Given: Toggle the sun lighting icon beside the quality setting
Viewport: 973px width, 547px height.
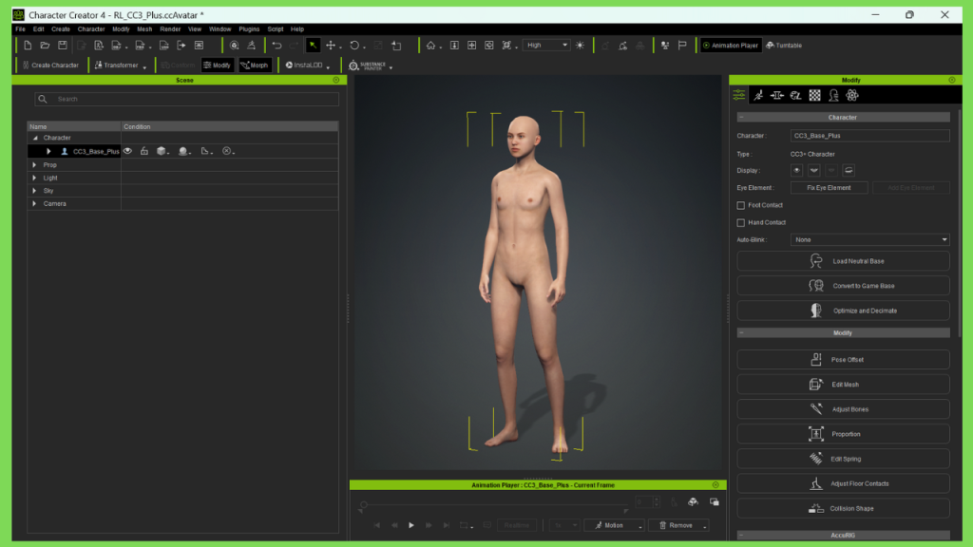Looking at the screenshot, I should [581, 46].
